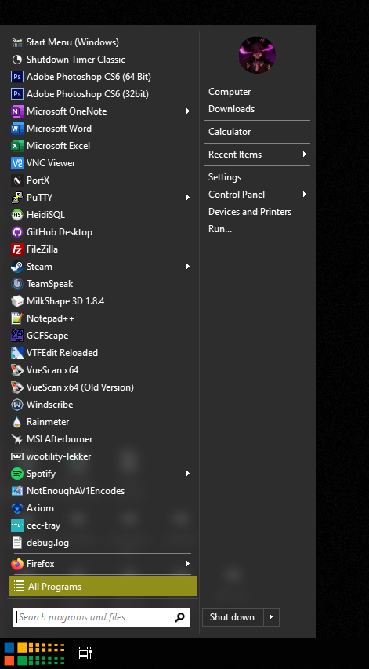Click the Shut down button

click(x=233, y=617)
